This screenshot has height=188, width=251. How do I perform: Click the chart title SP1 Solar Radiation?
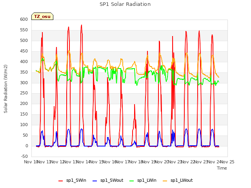coord(125,4)
